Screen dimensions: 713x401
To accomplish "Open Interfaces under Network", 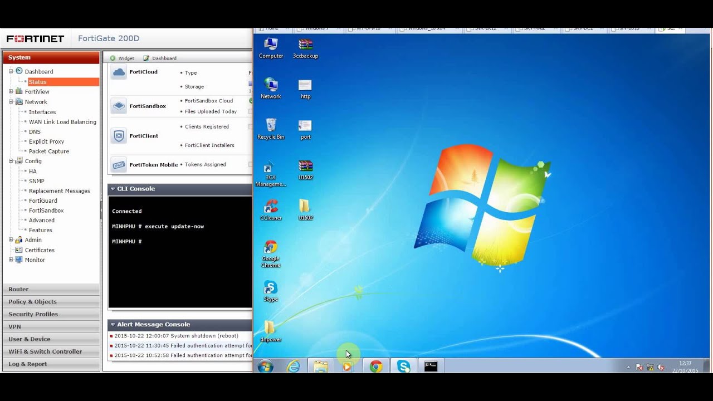I will [42, 112].
